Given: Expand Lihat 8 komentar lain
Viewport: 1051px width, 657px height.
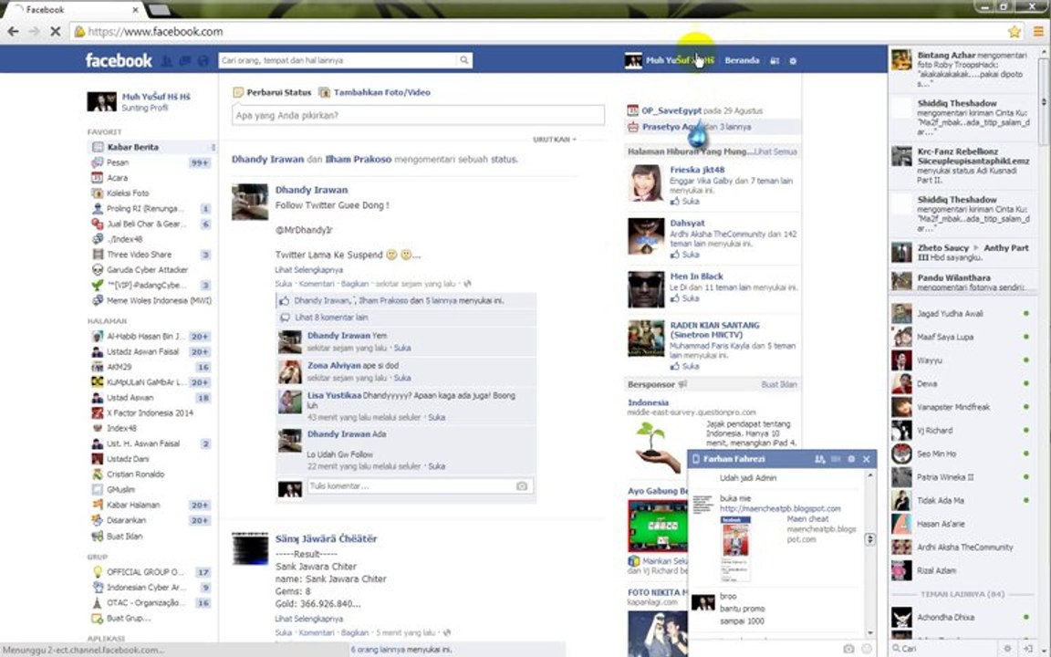Looking at the screenshot, I should click(330, 318).
